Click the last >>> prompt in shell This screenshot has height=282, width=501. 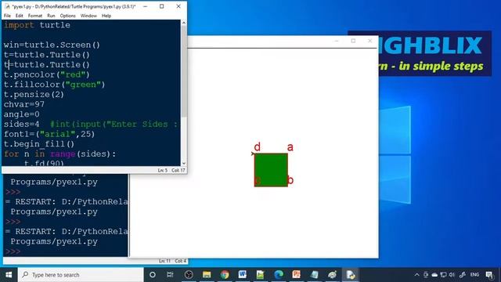pyautogui.click(x=13, y=251)
